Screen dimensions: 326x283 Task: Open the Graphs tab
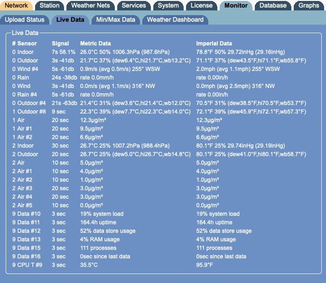(x=309, y=5)
